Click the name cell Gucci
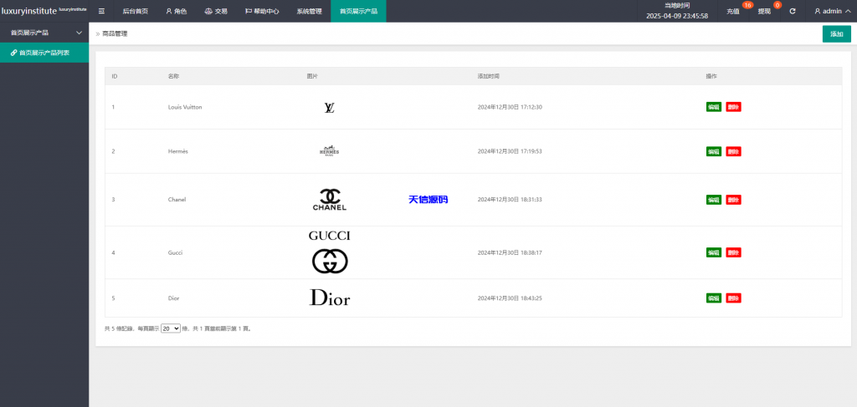Image resolution: width=857 pixels, height=407 pixels. 175,252
